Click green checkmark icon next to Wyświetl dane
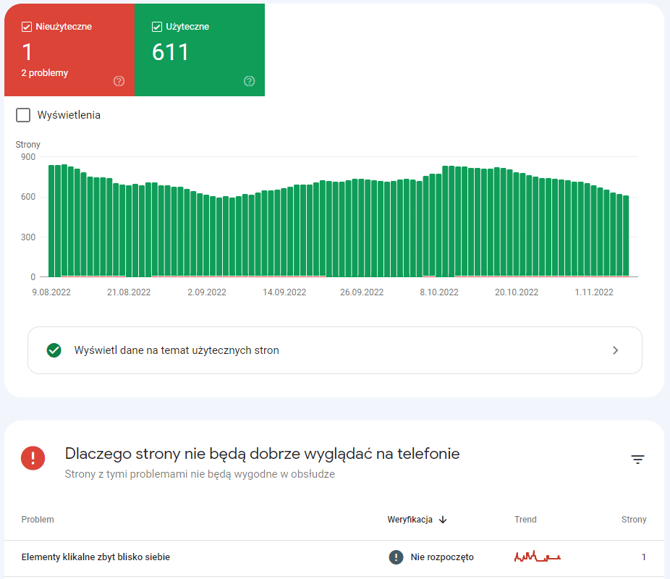The width and height of the screenshot is (670, 579). [x=54, y=350]
